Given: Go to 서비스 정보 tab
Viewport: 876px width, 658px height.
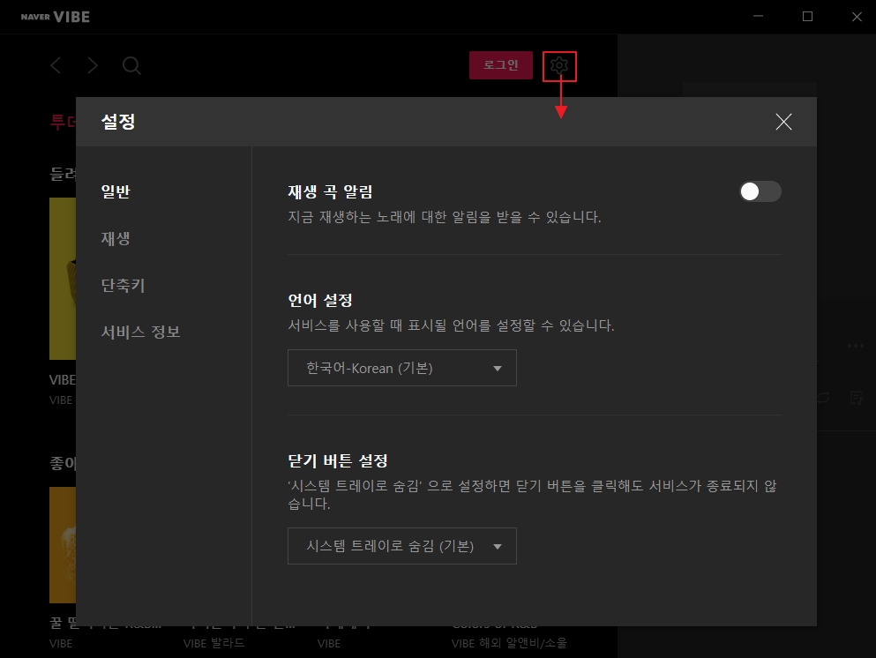Looking at the screenshot, I should point(141,332).
